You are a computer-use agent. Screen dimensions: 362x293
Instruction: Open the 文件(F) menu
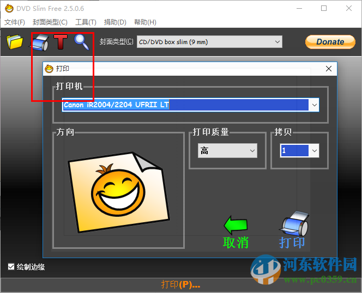pos(15,22)
